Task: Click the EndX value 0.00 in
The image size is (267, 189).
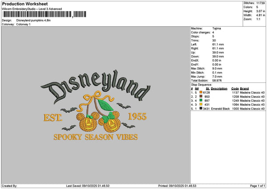Action: click(217, 61)
